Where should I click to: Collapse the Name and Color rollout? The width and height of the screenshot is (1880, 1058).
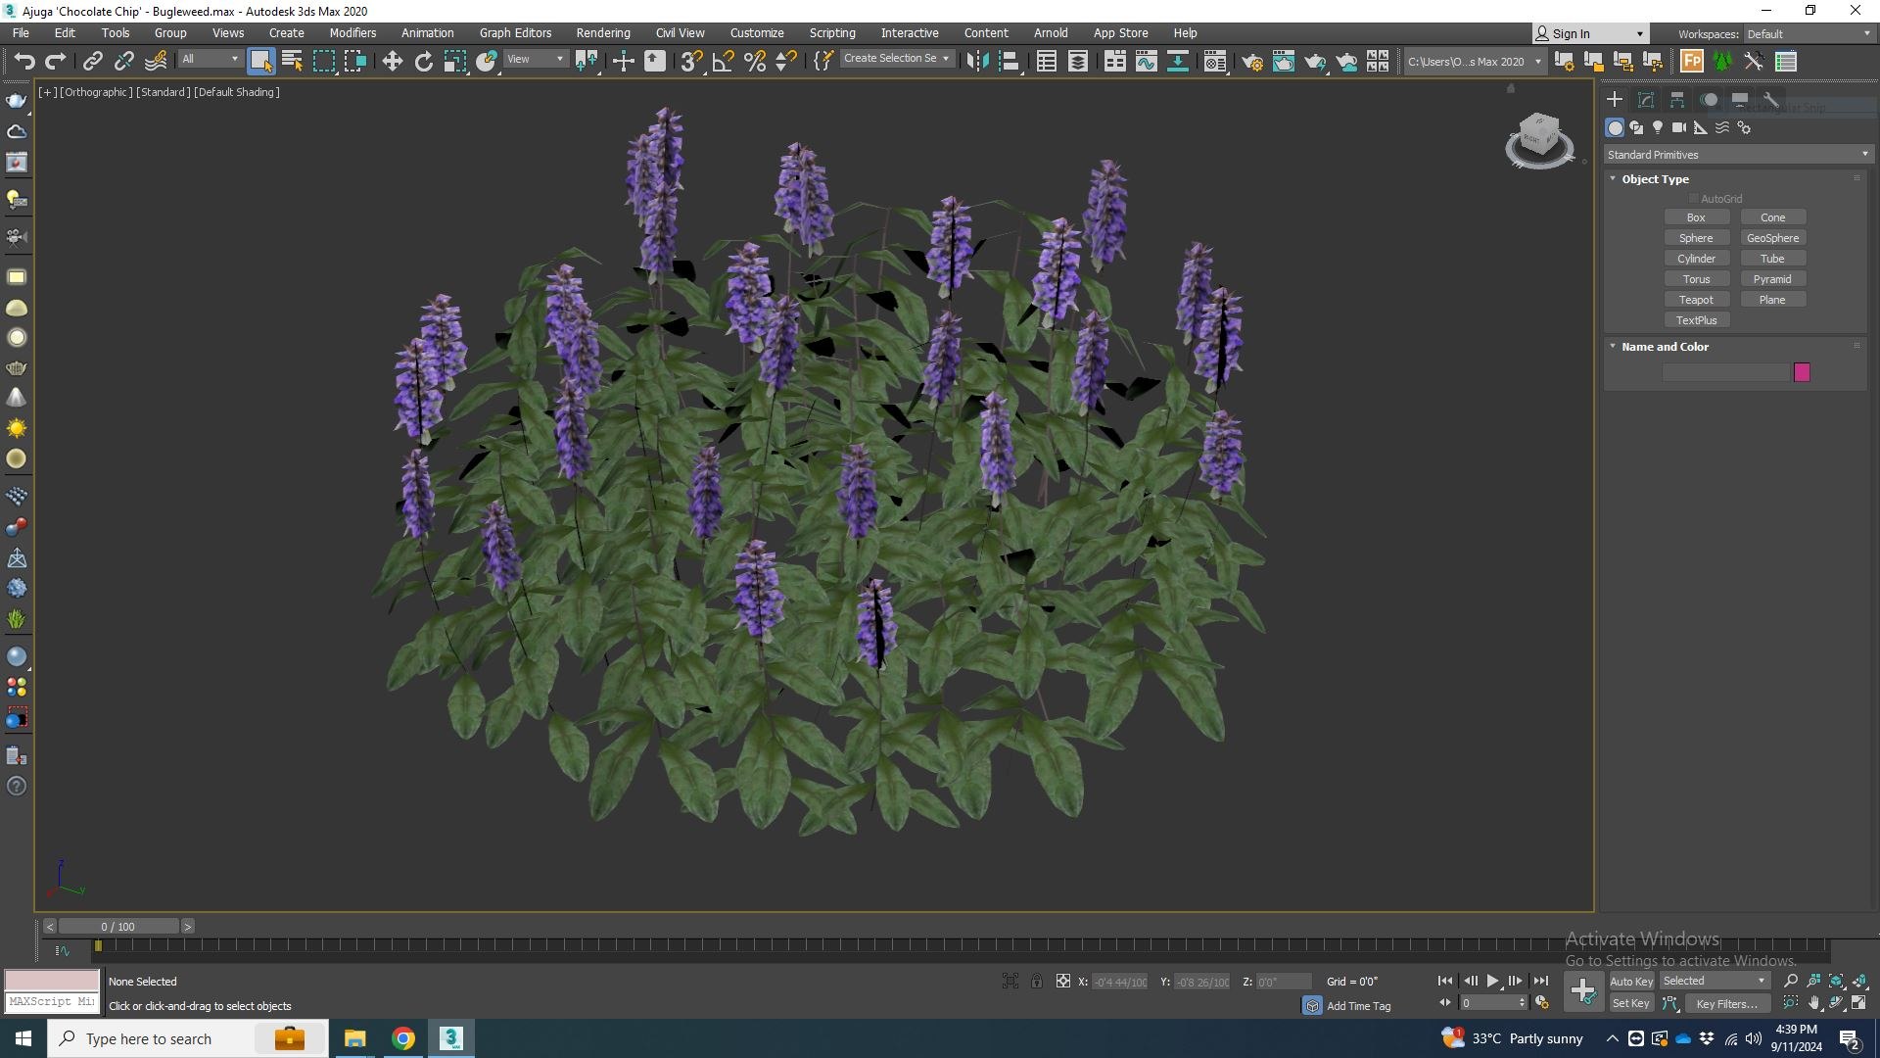coord(1613,346)
